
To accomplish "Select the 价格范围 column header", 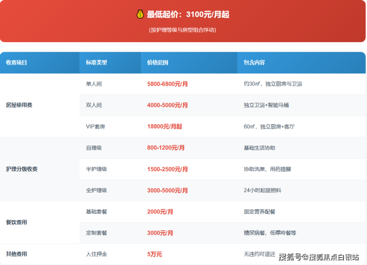I will 158,63.
